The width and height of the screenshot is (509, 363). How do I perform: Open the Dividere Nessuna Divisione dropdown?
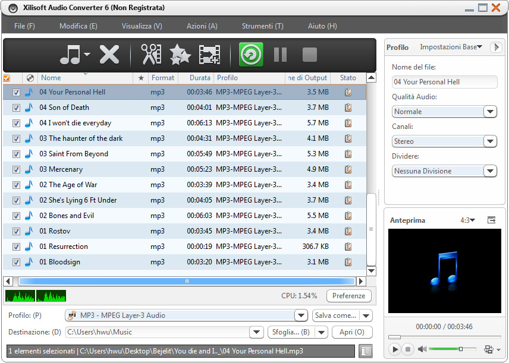[490, 171]
